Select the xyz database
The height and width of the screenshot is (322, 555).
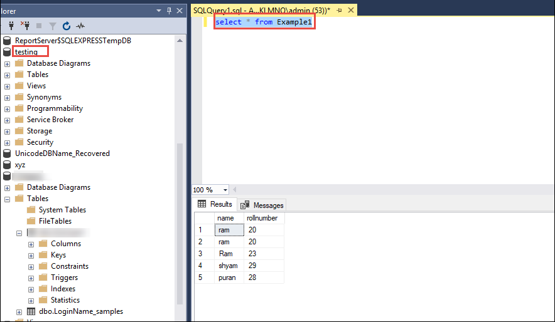(x=20, y=165)
